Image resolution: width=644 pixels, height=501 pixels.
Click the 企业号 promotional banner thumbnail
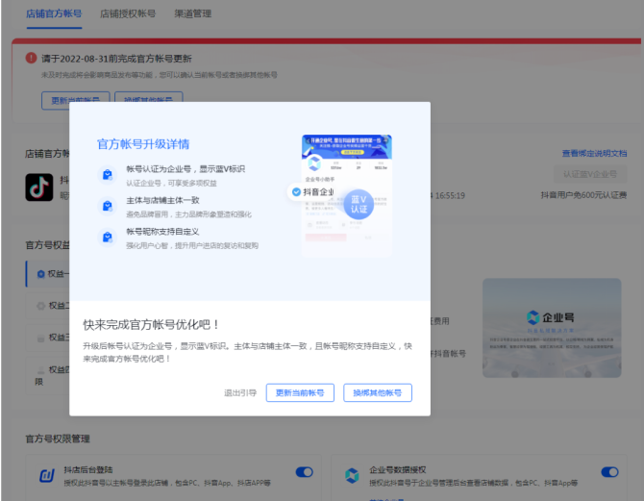click(552, 328)
